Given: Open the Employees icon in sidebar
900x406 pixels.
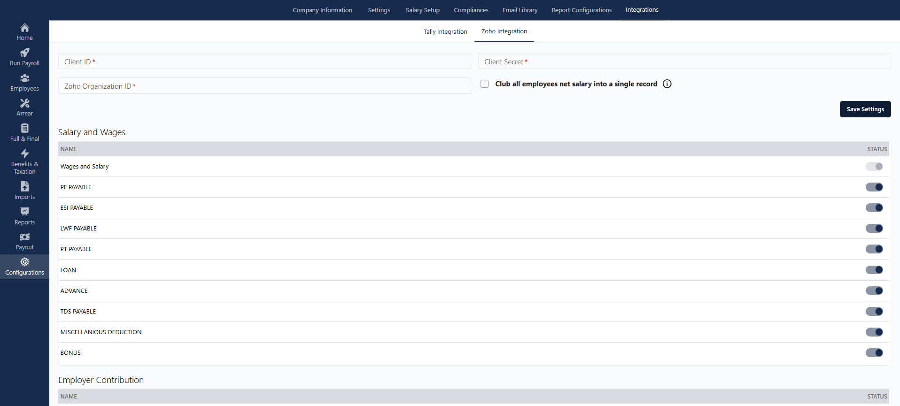Looking at the screenshot, I should [24, 78].
